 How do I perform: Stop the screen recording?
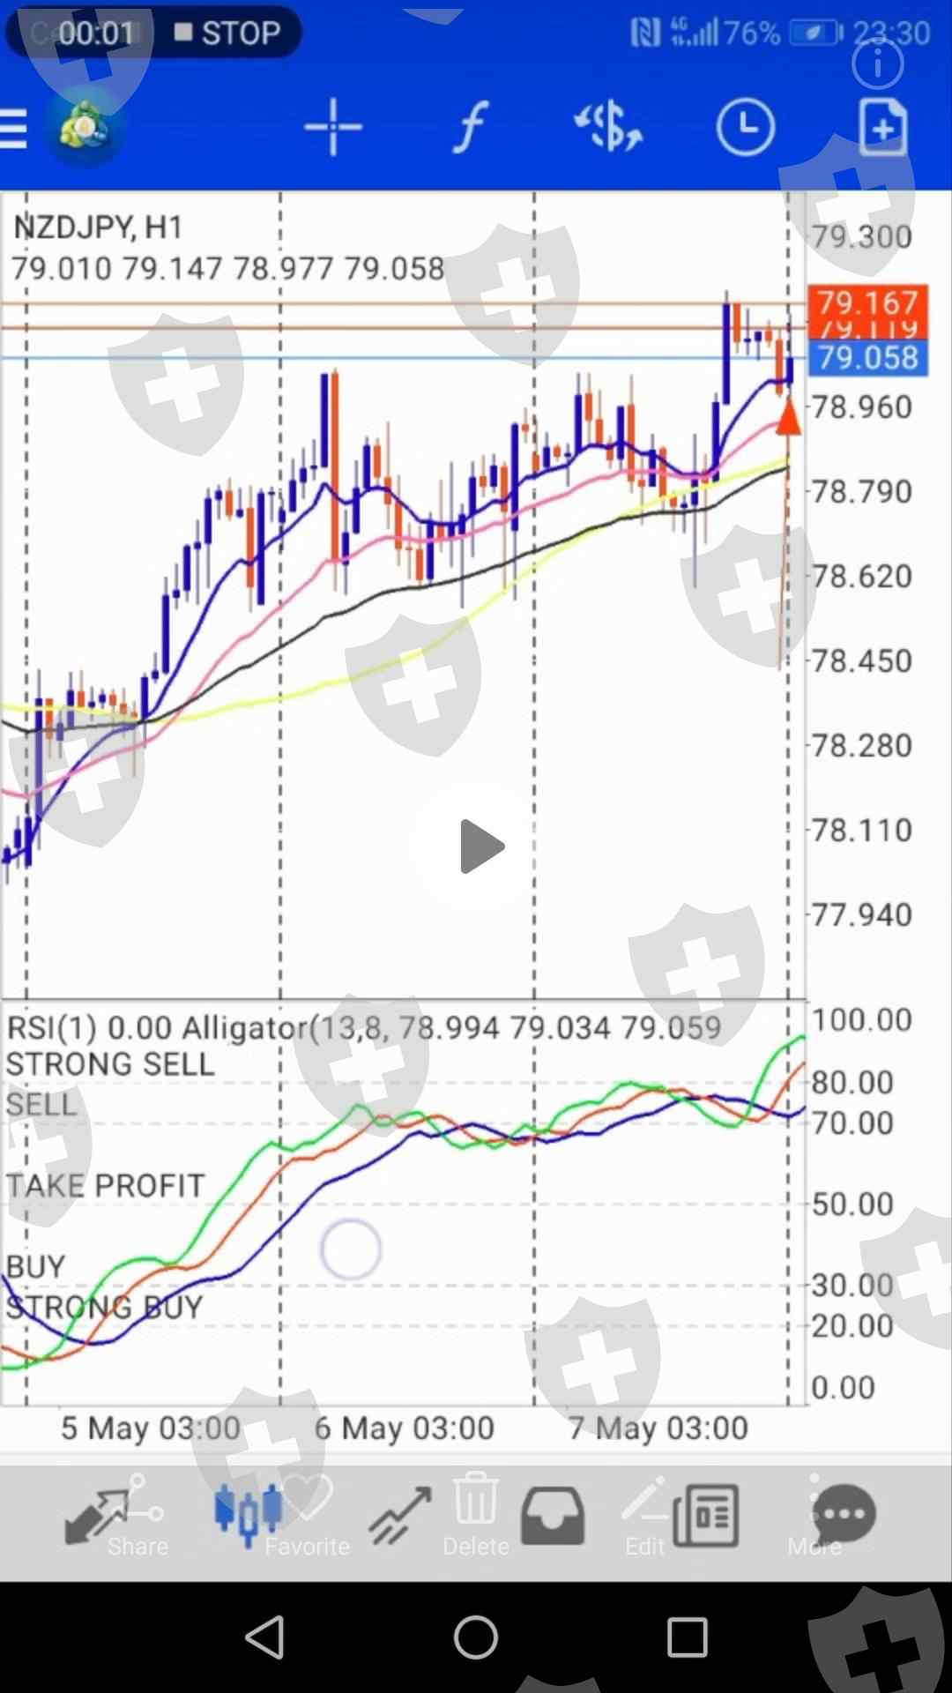[x=227, y=34]
